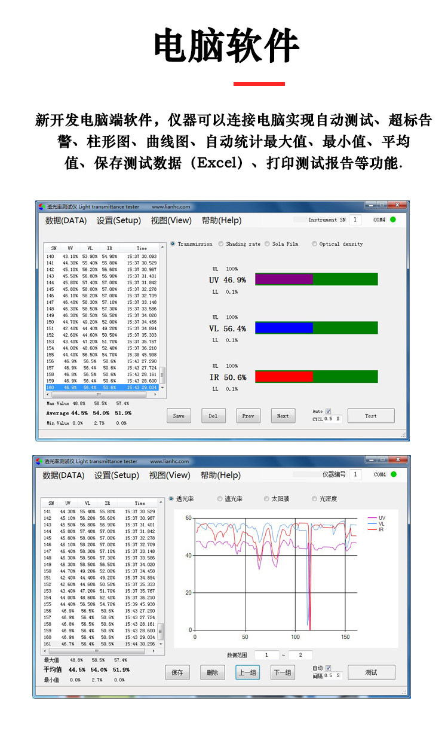Open 设置(Setup) menu in the upper window
The height and width of the screenshot is (737, 448).
[x=119, y=221]
